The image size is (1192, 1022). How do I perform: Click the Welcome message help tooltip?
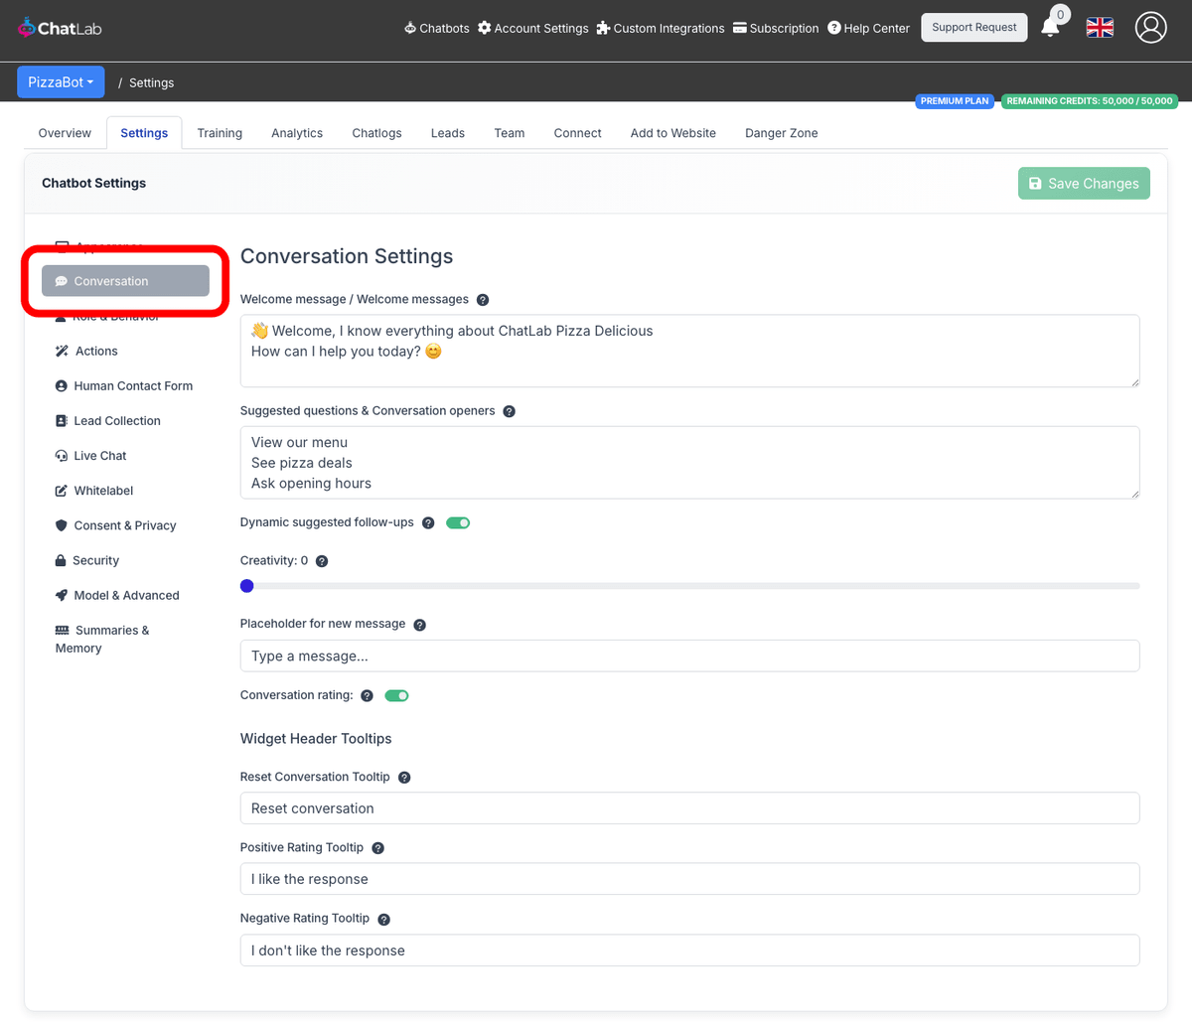click(x=483, y=299)
